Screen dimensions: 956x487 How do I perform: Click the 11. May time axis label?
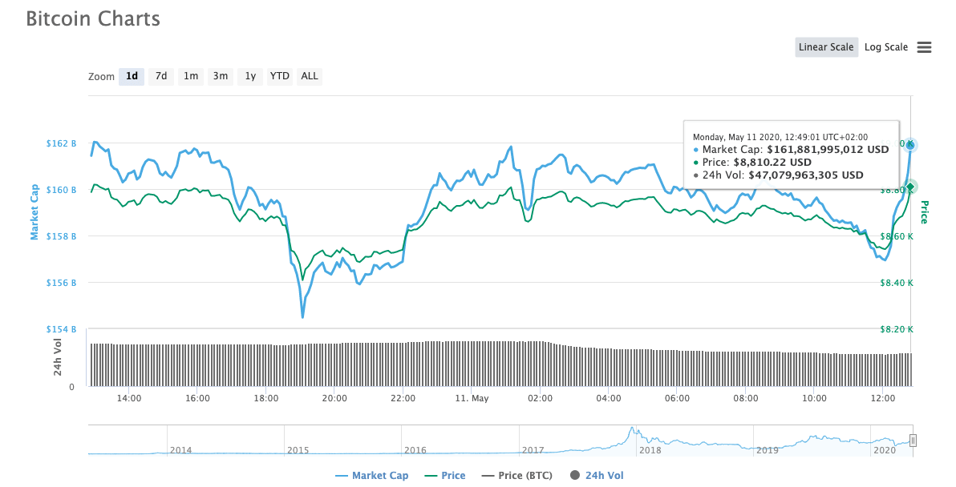pyautogui.click(x=472, y=398)
